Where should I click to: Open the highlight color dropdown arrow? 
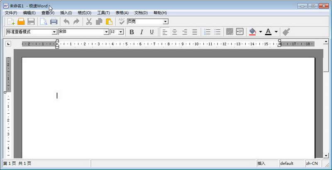coord(261,32)
